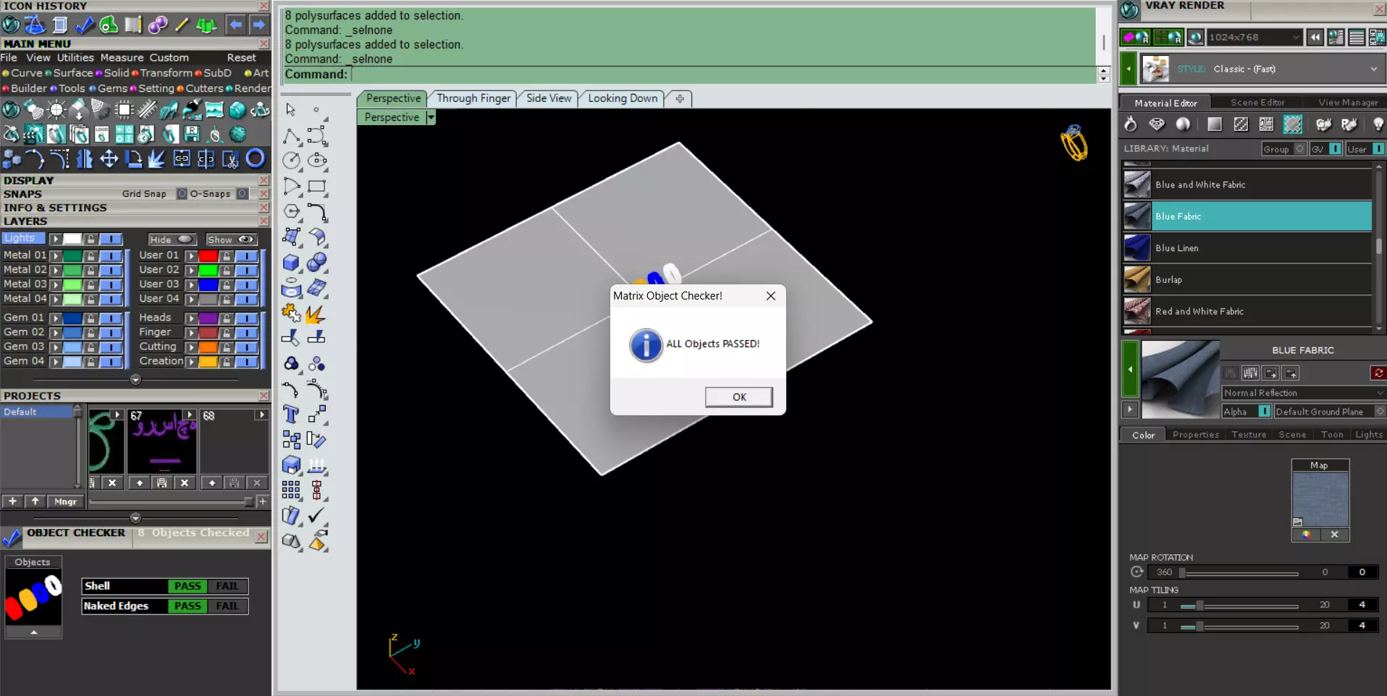Click the Shell PASS button
Image resolution: width=1387 pixels, height=696 pixels.
coord(187,586)
